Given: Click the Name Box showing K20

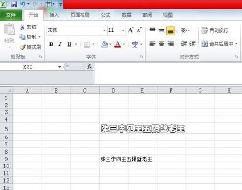Looking at the screenshot, I should pos(28,67).
